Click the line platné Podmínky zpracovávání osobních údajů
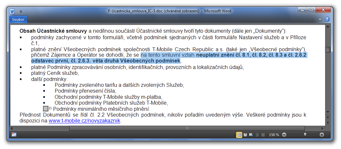The height and width of the screenshot is (149, 341). [x=137, y=67]
